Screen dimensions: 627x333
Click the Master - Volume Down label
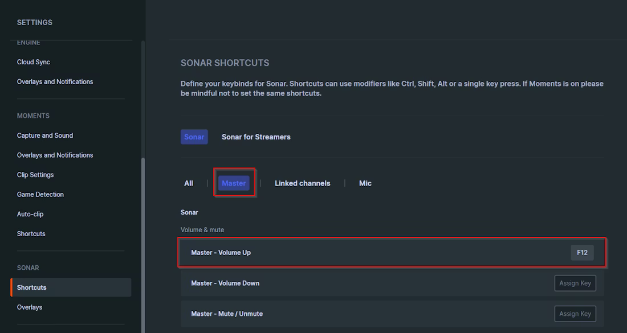click(225, 283)
